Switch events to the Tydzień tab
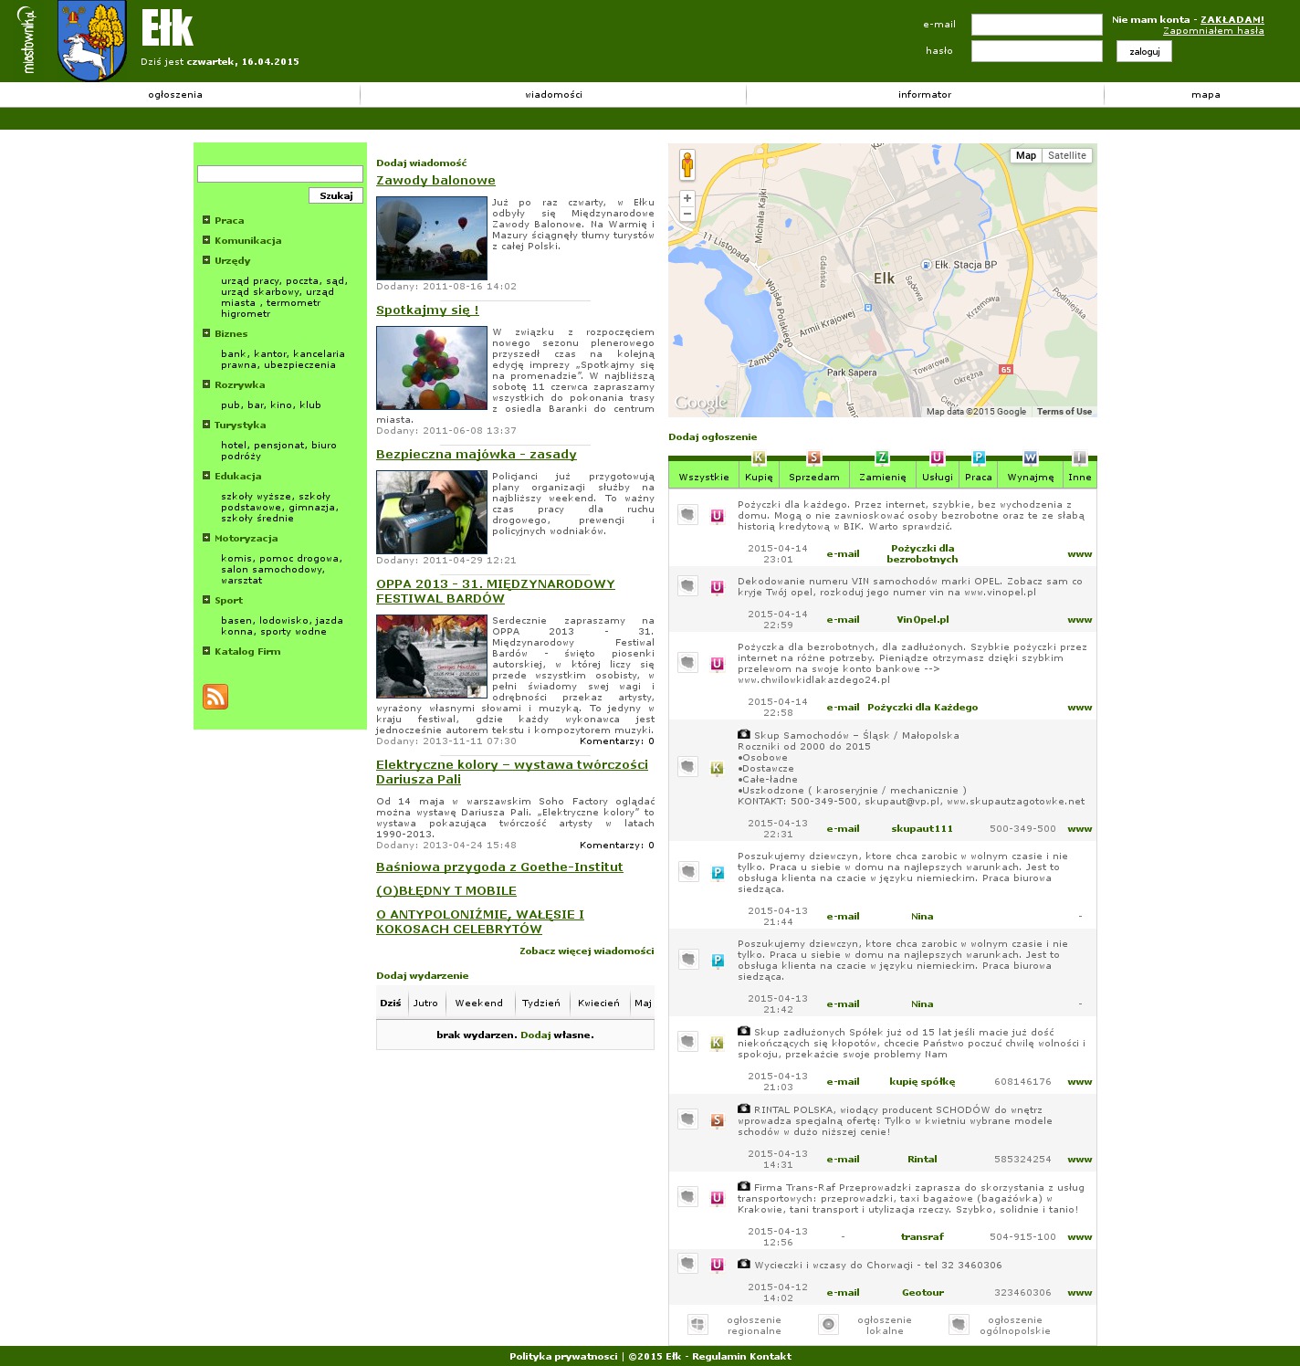 541,1003
